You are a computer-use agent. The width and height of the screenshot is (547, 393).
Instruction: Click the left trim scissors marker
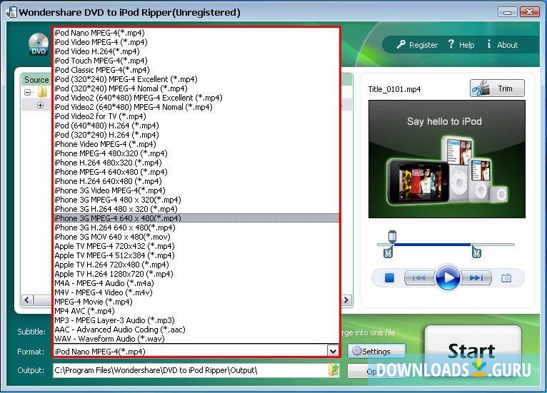point(388,252)
